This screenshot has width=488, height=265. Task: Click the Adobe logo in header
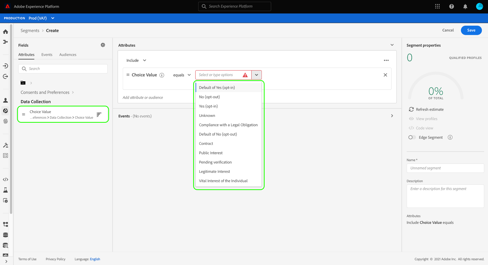[8, 6]
